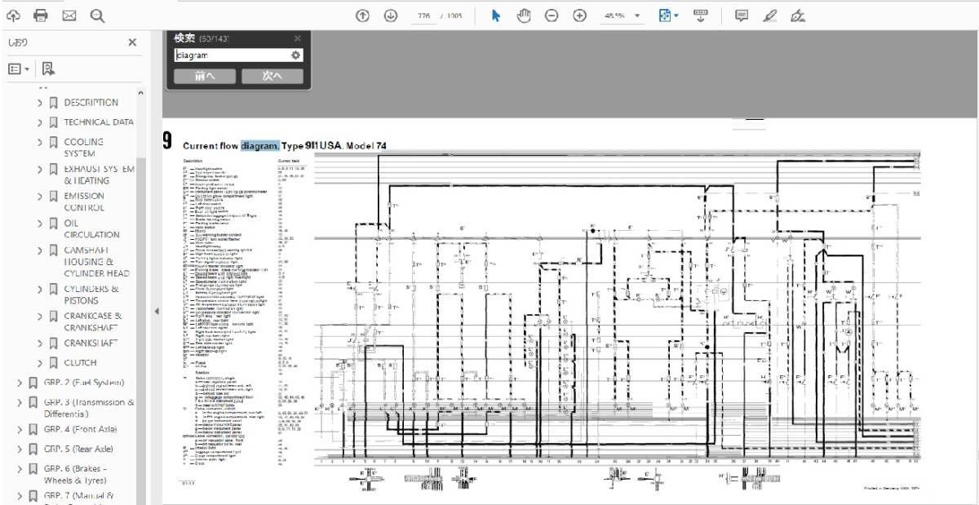
Task: Expand the CLUTCH bookmark
Action: [x=39, y=363]
